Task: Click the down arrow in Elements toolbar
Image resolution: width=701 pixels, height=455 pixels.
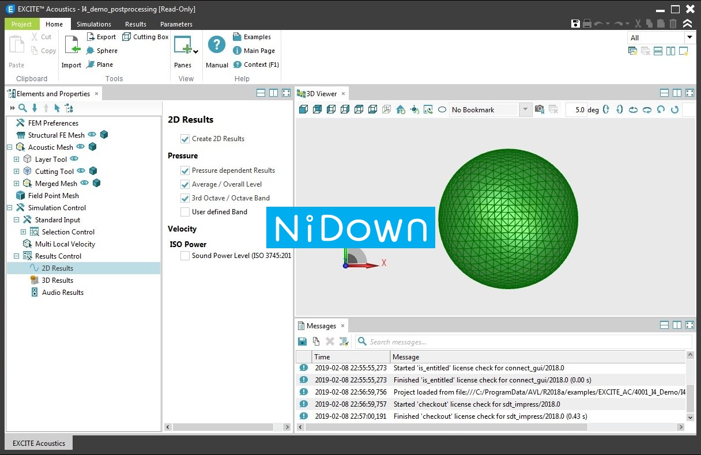Action: pyautogui.click(x=35, y=108)
